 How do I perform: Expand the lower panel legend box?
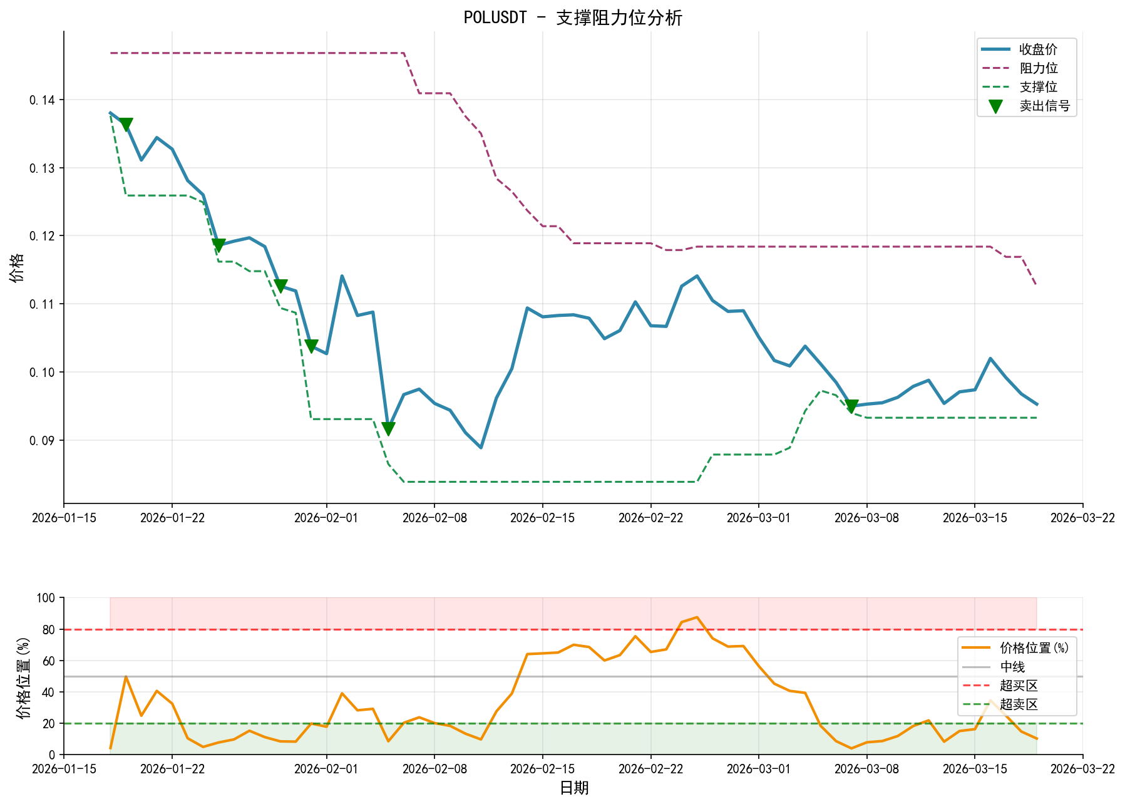(1017, 676)
